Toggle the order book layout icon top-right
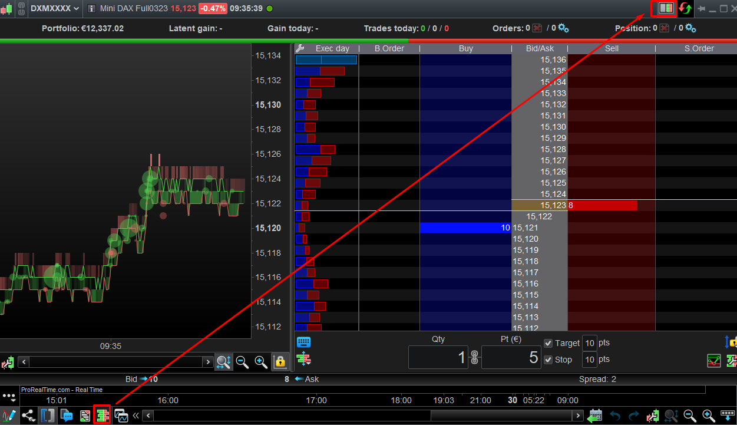The image size is (737, 425). 666,8
